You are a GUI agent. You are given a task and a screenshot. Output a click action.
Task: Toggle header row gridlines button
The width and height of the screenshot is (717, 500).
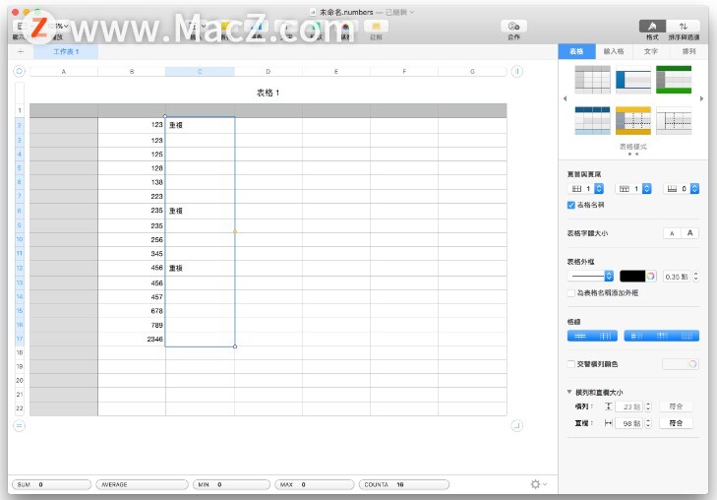coord(662,337)
